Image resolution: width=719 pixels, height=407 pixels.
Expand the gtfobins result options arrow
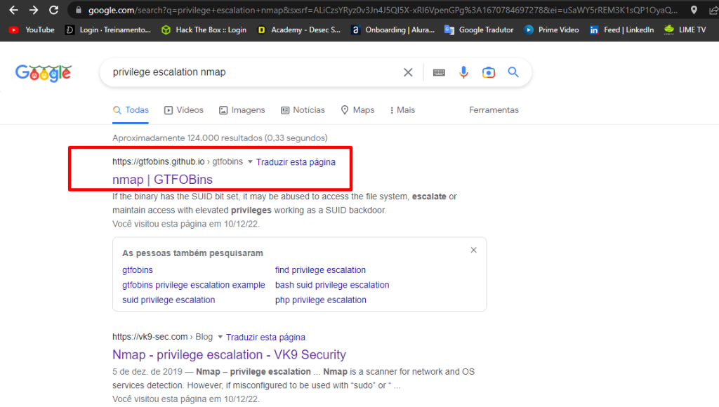250,162
